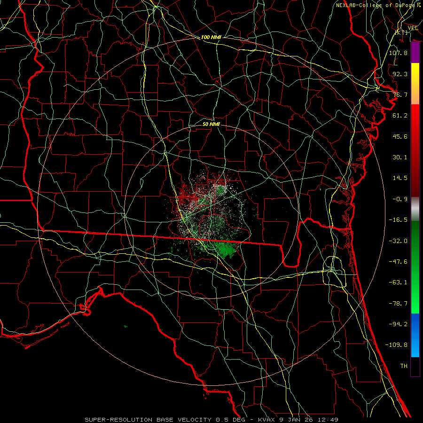Click the -47.6 velocity scale value
423x423 pixels.
pos(398,262)
